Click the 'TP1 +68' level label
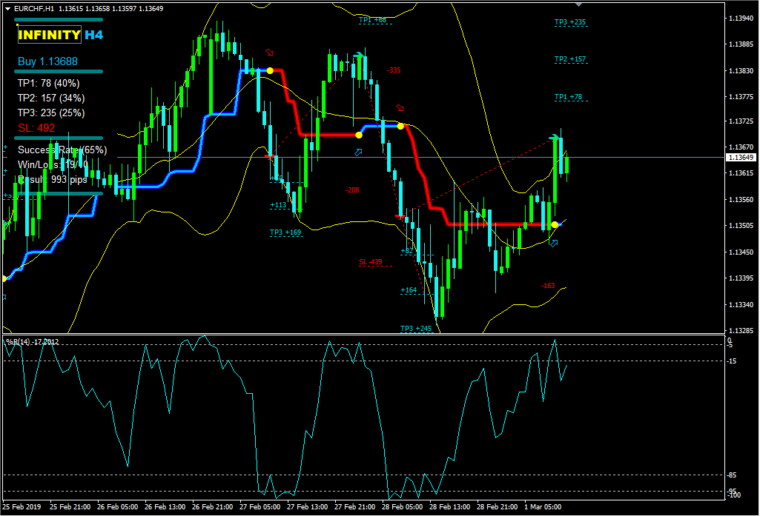This screenshot has height=516, width=760. coord(372,20)
